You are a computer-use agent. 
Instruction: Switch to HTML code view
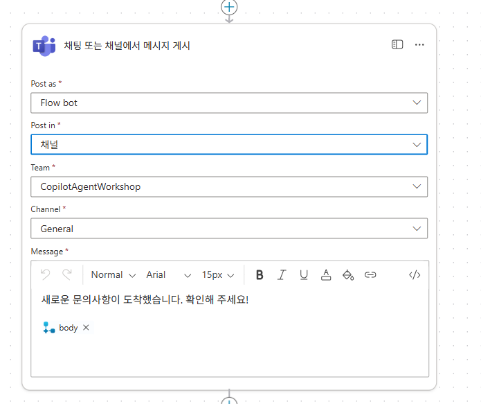pyautogui.click(x=415, y=274)
